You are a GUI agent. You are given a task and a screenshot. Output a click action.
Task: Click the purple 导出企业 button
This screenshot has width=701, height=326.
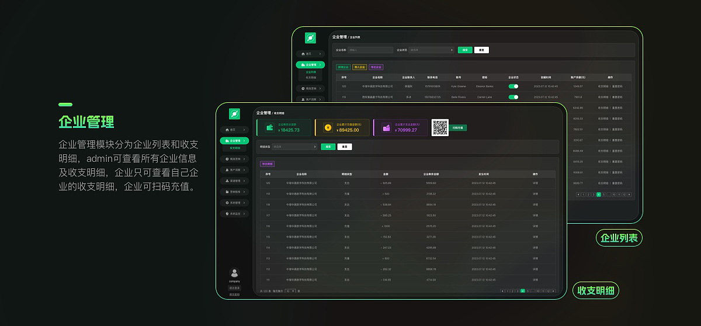pyautogui.click(x=376, y=67)
